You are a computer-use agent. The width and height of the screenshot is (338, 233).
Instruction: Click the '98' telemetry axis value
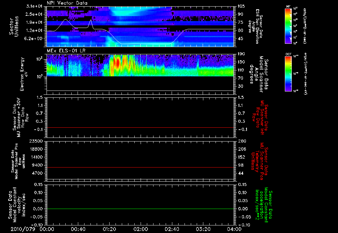pos(240,165)
